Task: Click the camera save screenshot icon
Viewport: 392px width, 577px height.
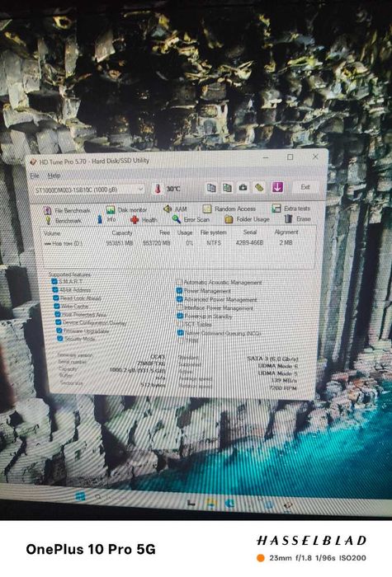Action: click(243, 187)
